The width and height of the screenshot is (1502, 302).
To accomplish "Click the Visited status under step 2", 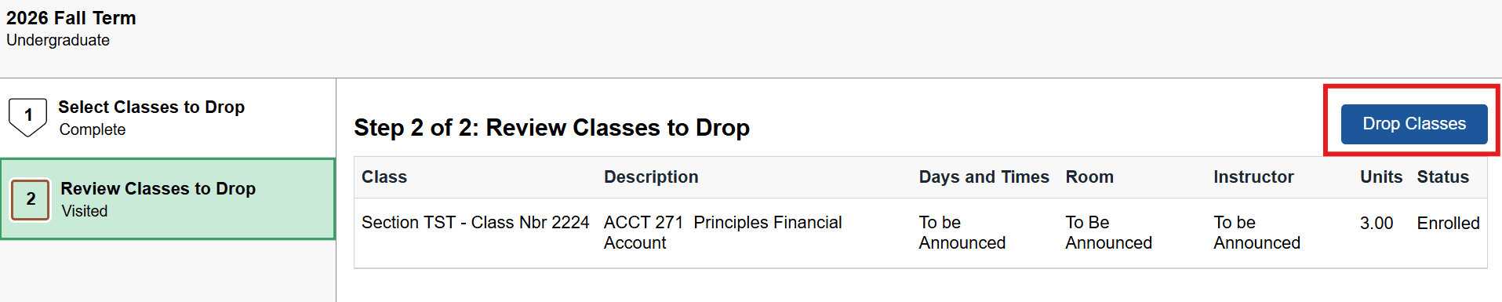I will pyautogui.click(x=85, y=211).
